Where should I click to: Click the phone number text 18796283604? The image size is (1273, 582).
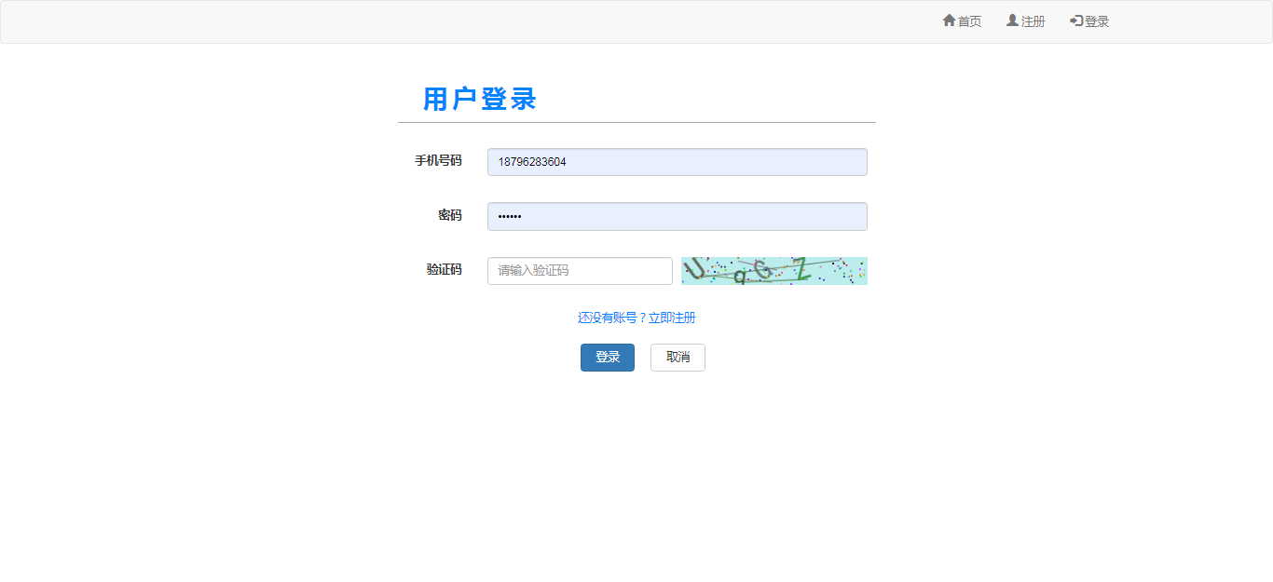point(532,162)
